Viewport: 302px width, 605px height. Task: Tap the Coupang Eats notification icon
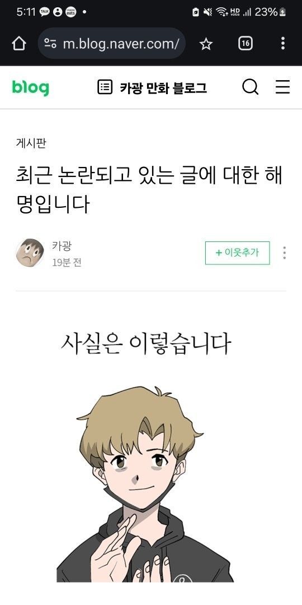[70, 12]
